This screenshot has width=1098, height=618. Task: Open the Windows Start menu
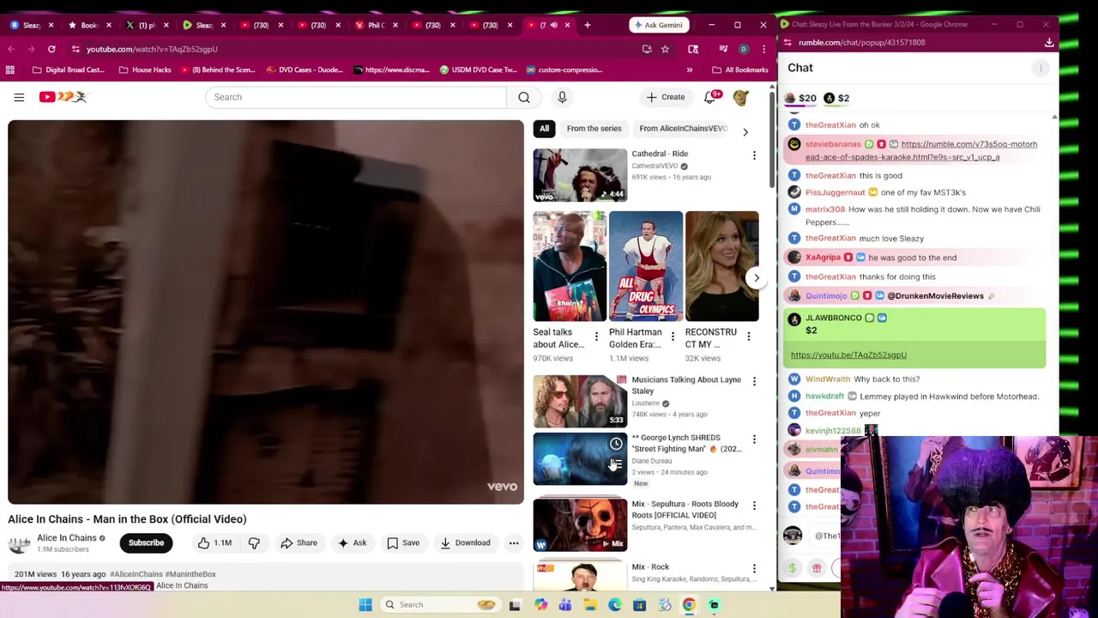pyautogui.click(x=365, y=604)
